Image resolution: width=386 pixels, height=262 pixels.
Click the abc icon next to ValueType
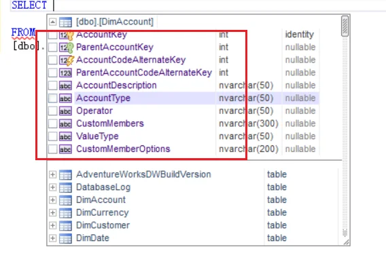click(65, 136)
